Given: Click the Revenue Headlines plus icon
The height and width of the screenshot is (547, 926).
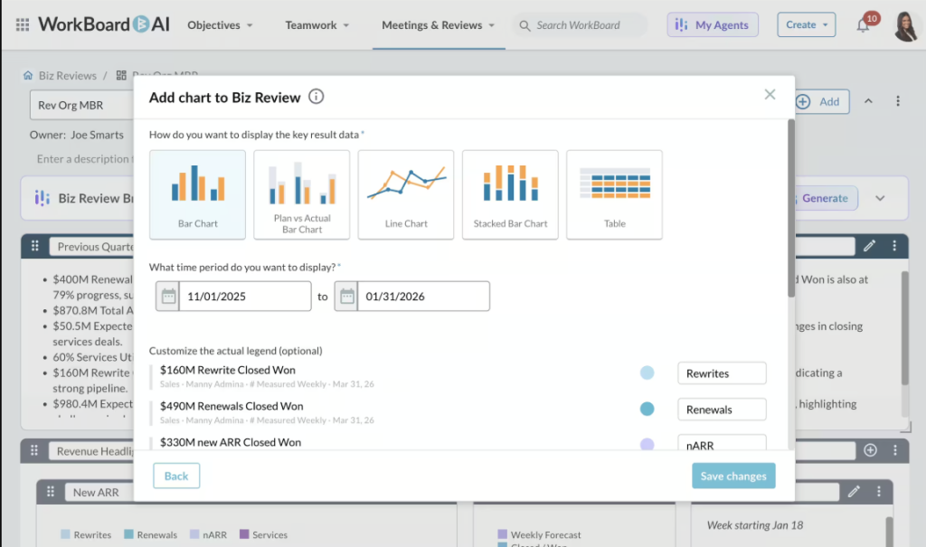Looking at the screenshot, I should [870, 450].
